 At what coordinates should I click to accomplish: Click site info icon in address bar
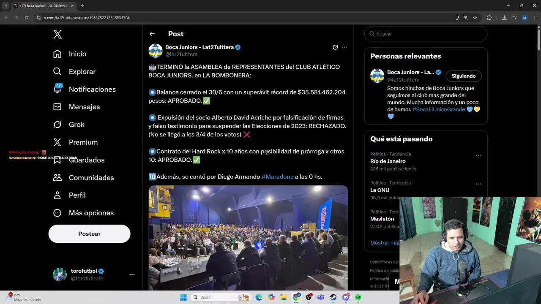pyautogui.click(x=38, y=18)
